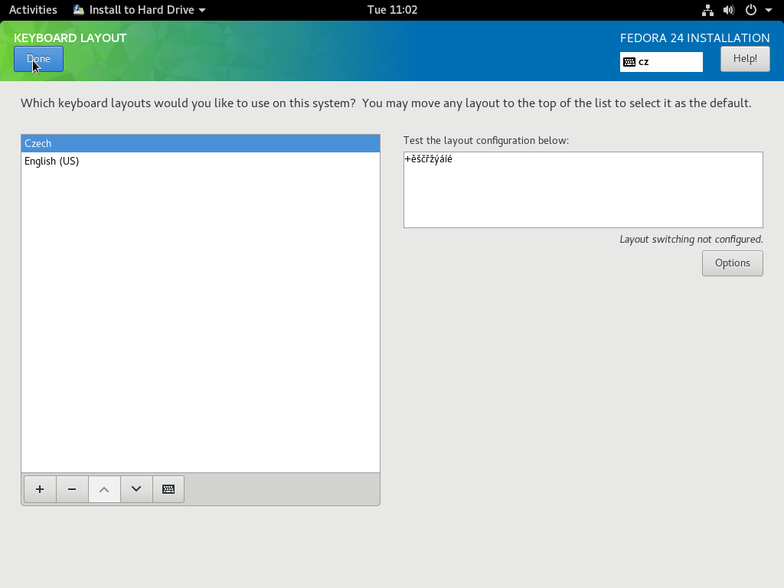Click the keyboard icon beside cz
The height and width of the screenshot is (588, 784).
pyautogui.click(x=629, y=62)
